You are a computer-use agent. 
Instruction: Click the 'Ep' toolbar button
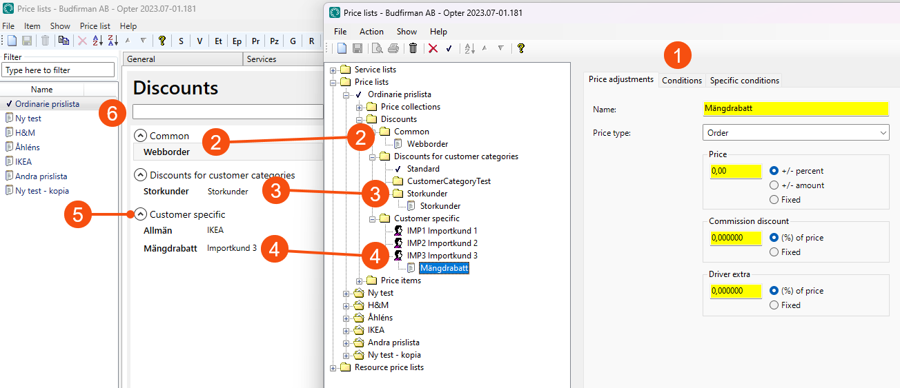click(237, 41)
